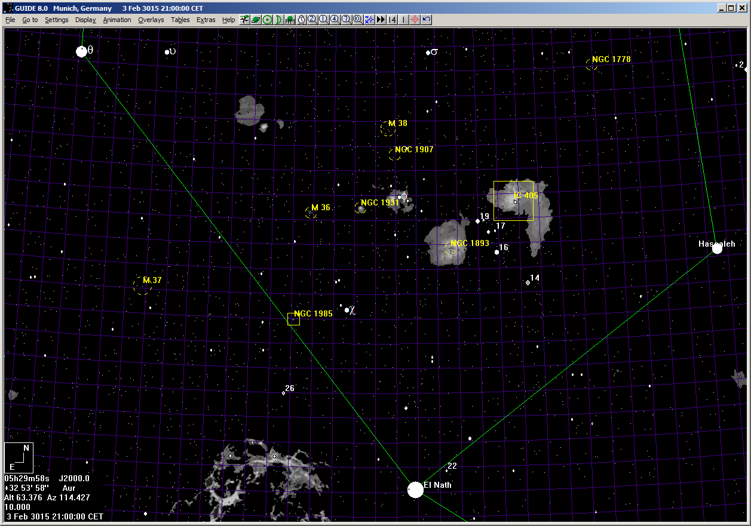Click the blue undo arrow icon
Image resolution: width=751 pixels, height=526 pixels.
coord(426,19)
